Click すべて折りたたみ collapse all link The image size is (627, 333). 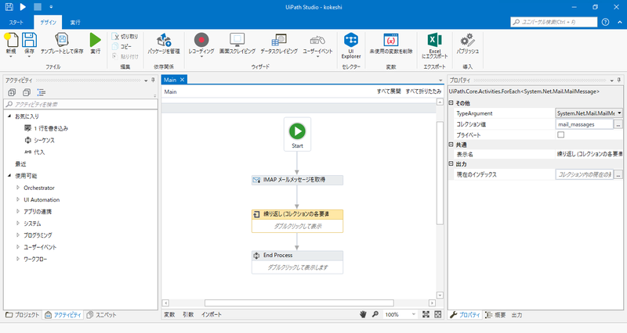[423, 91]
